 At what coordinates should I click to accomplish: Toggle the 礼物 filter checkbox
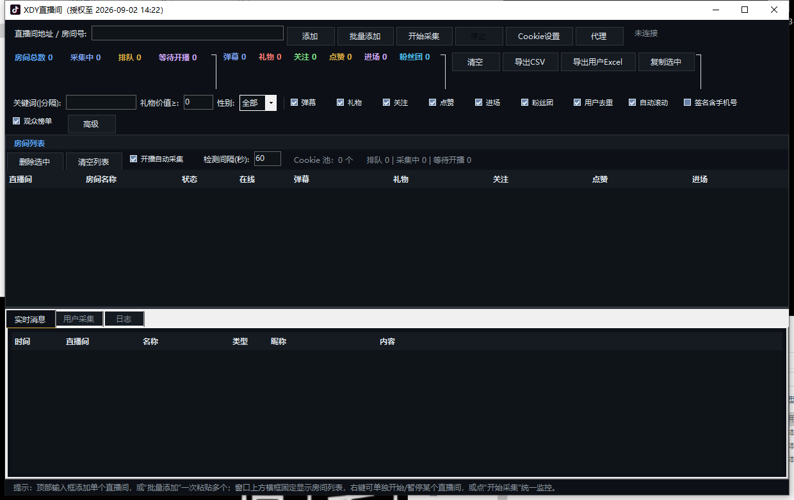pyautogui.click(x=341, y=103)
